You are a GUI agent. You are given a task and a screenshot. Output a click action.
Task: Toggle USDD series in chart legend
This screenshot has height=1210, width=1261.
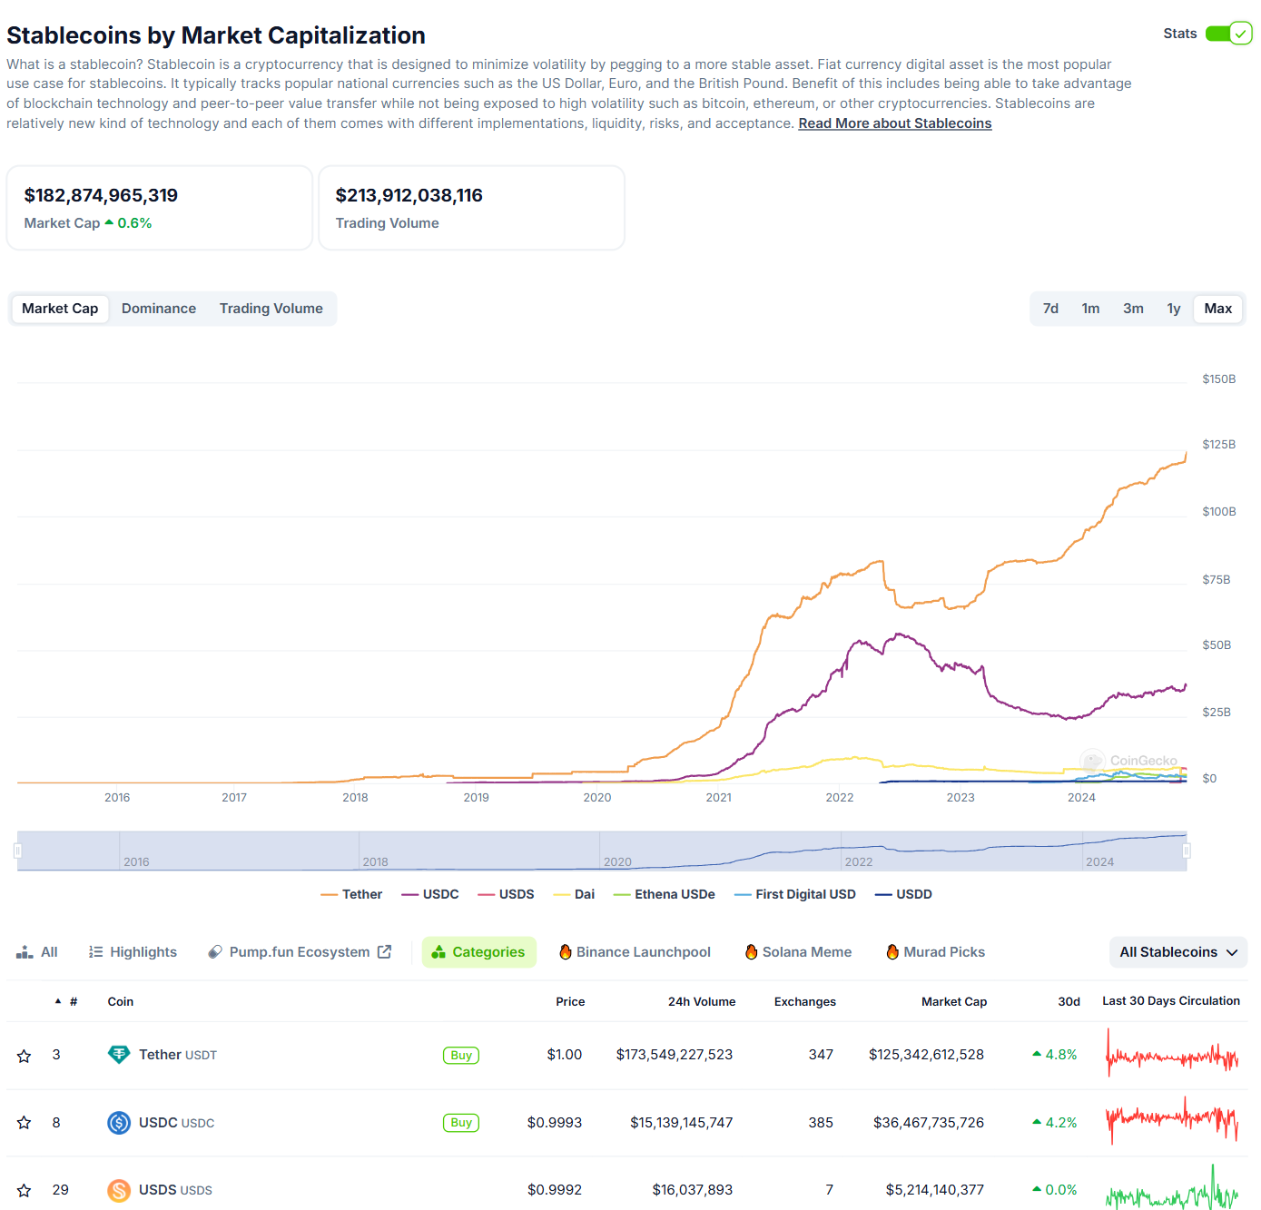pyautogui.click(x=903, y=894)
